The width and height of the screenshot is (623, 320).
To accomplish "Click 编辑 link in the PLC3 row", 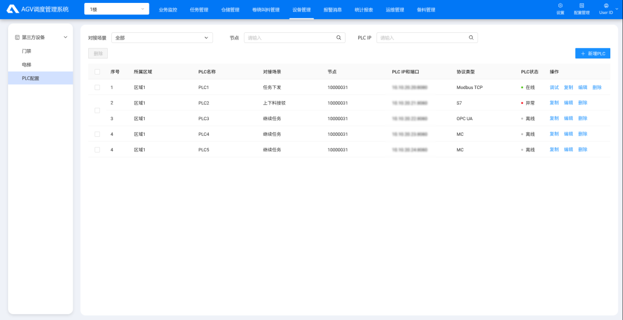I will click(568, 118).
